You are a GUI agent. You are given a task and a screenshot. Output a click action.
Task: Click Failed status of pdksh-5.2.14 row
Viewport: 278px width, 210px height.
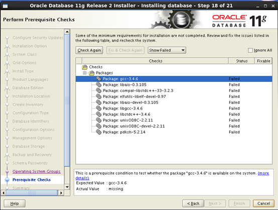click(x=234, y=132)
